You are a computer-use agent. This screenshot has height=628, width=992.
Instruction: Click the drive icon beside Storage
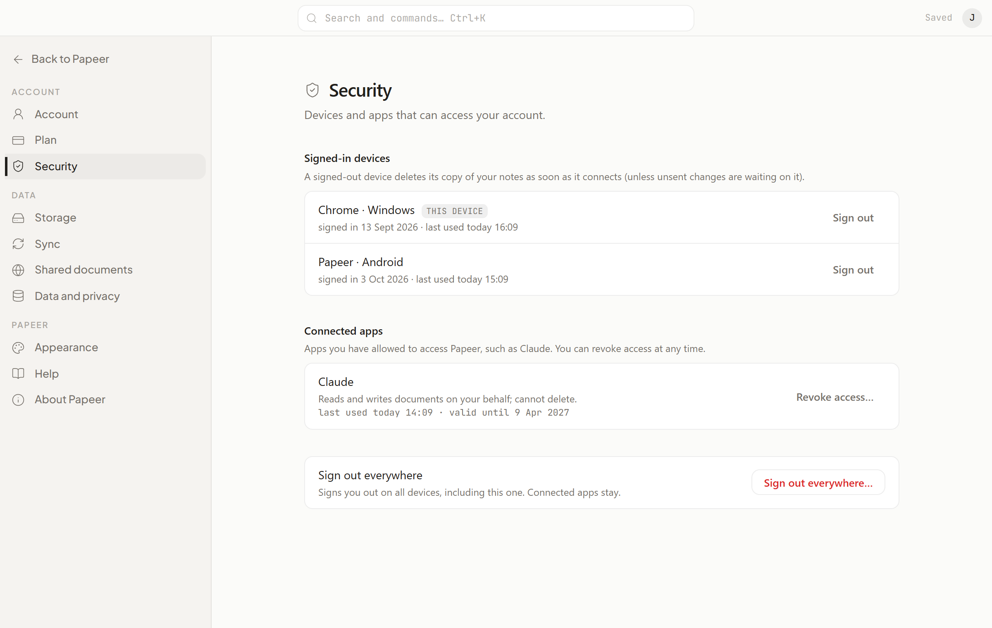tap(18, 218)
